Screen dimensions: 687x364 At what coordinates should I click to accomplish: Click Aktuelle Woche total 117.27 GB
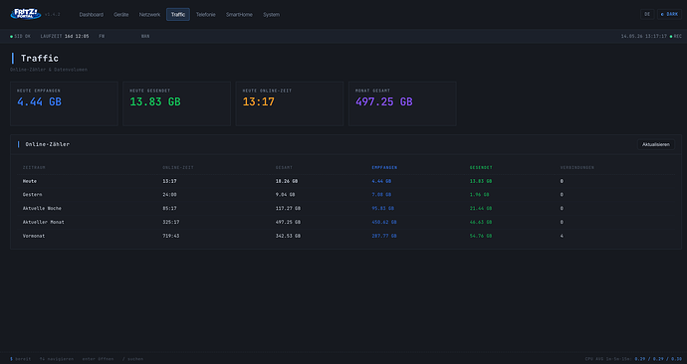288,208
